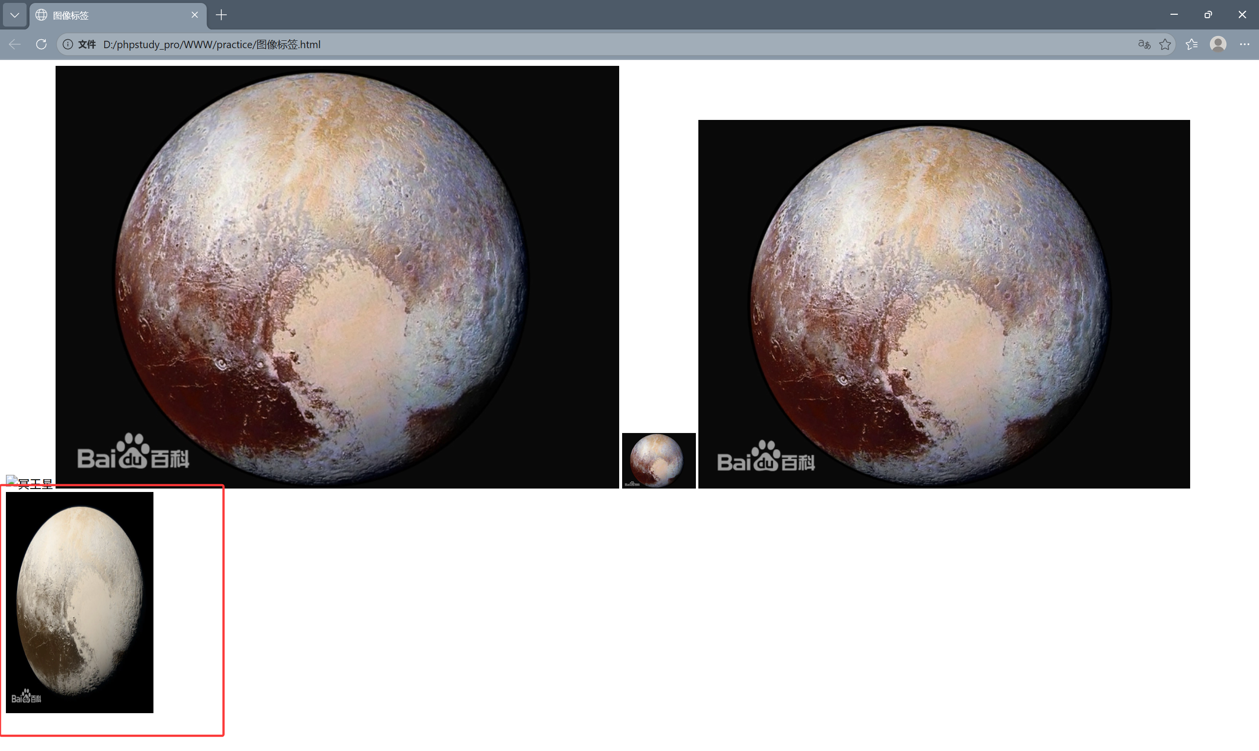
Task: Open the site information icon
Action: [68, 45]
